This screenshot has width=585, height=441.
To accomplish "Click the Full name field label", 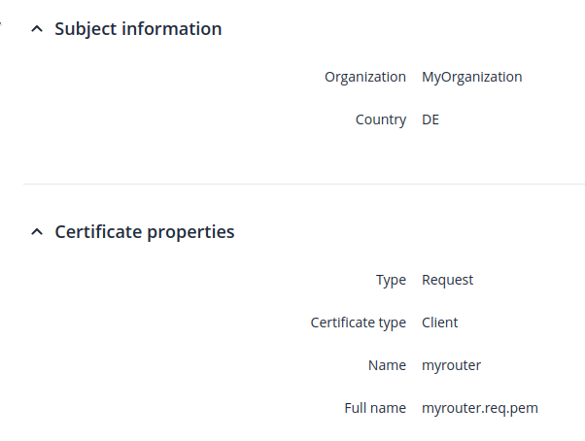I will point(375,408).
